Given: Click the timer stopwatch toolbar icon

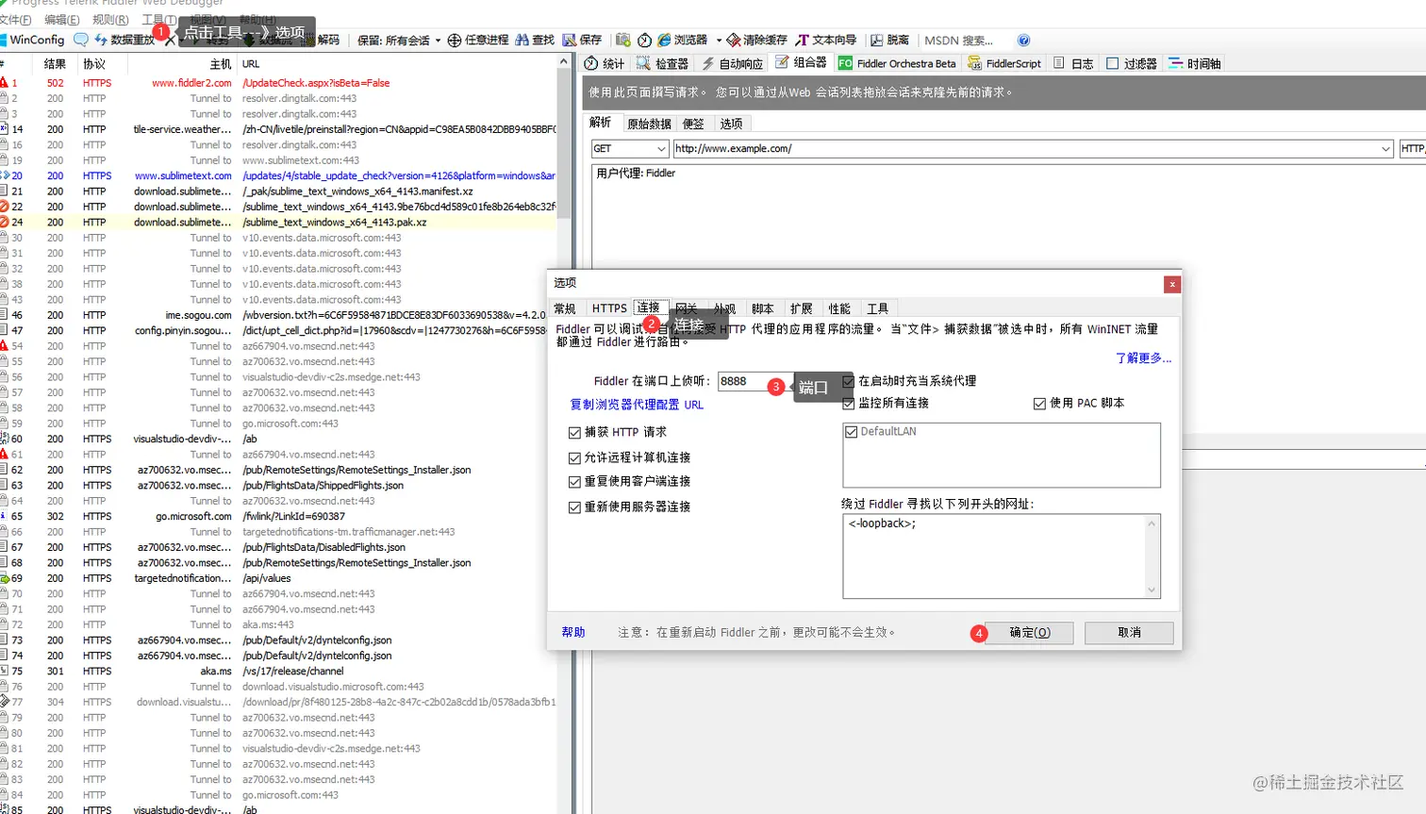Looking at the screenshot, I should 644,40.
